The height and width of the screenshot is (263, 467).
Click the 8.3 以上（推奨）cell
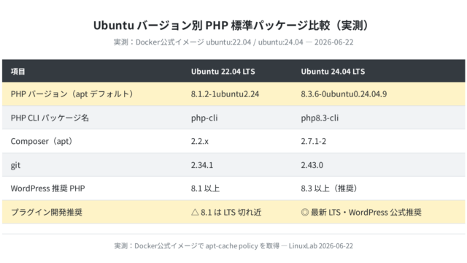(x=330, y=188)
